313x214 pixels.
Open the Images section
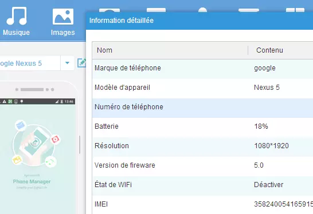(62, 22)
